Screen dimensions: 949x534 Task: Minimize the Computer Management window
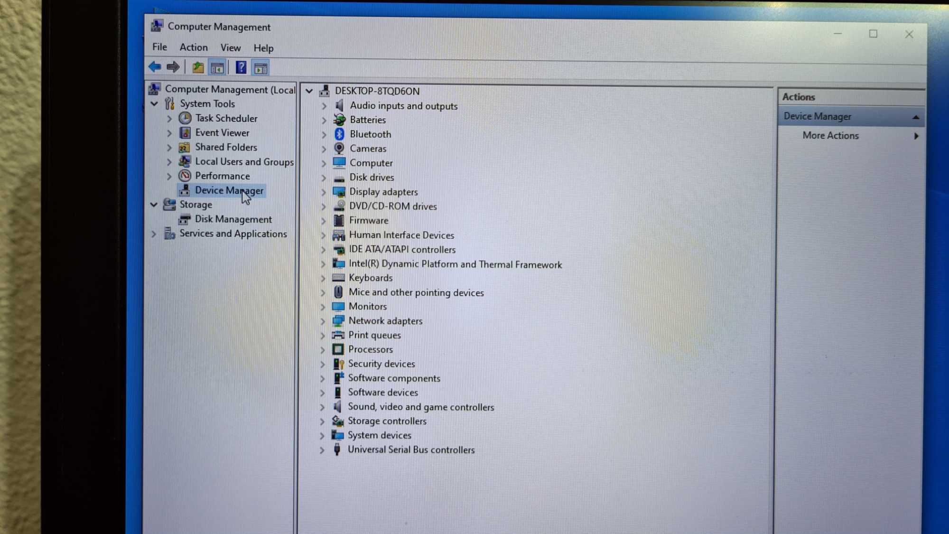(837, 34)
